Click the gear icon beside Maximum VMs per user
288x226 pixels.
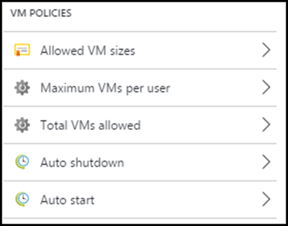pyautogui.click(x=22, y=88)
